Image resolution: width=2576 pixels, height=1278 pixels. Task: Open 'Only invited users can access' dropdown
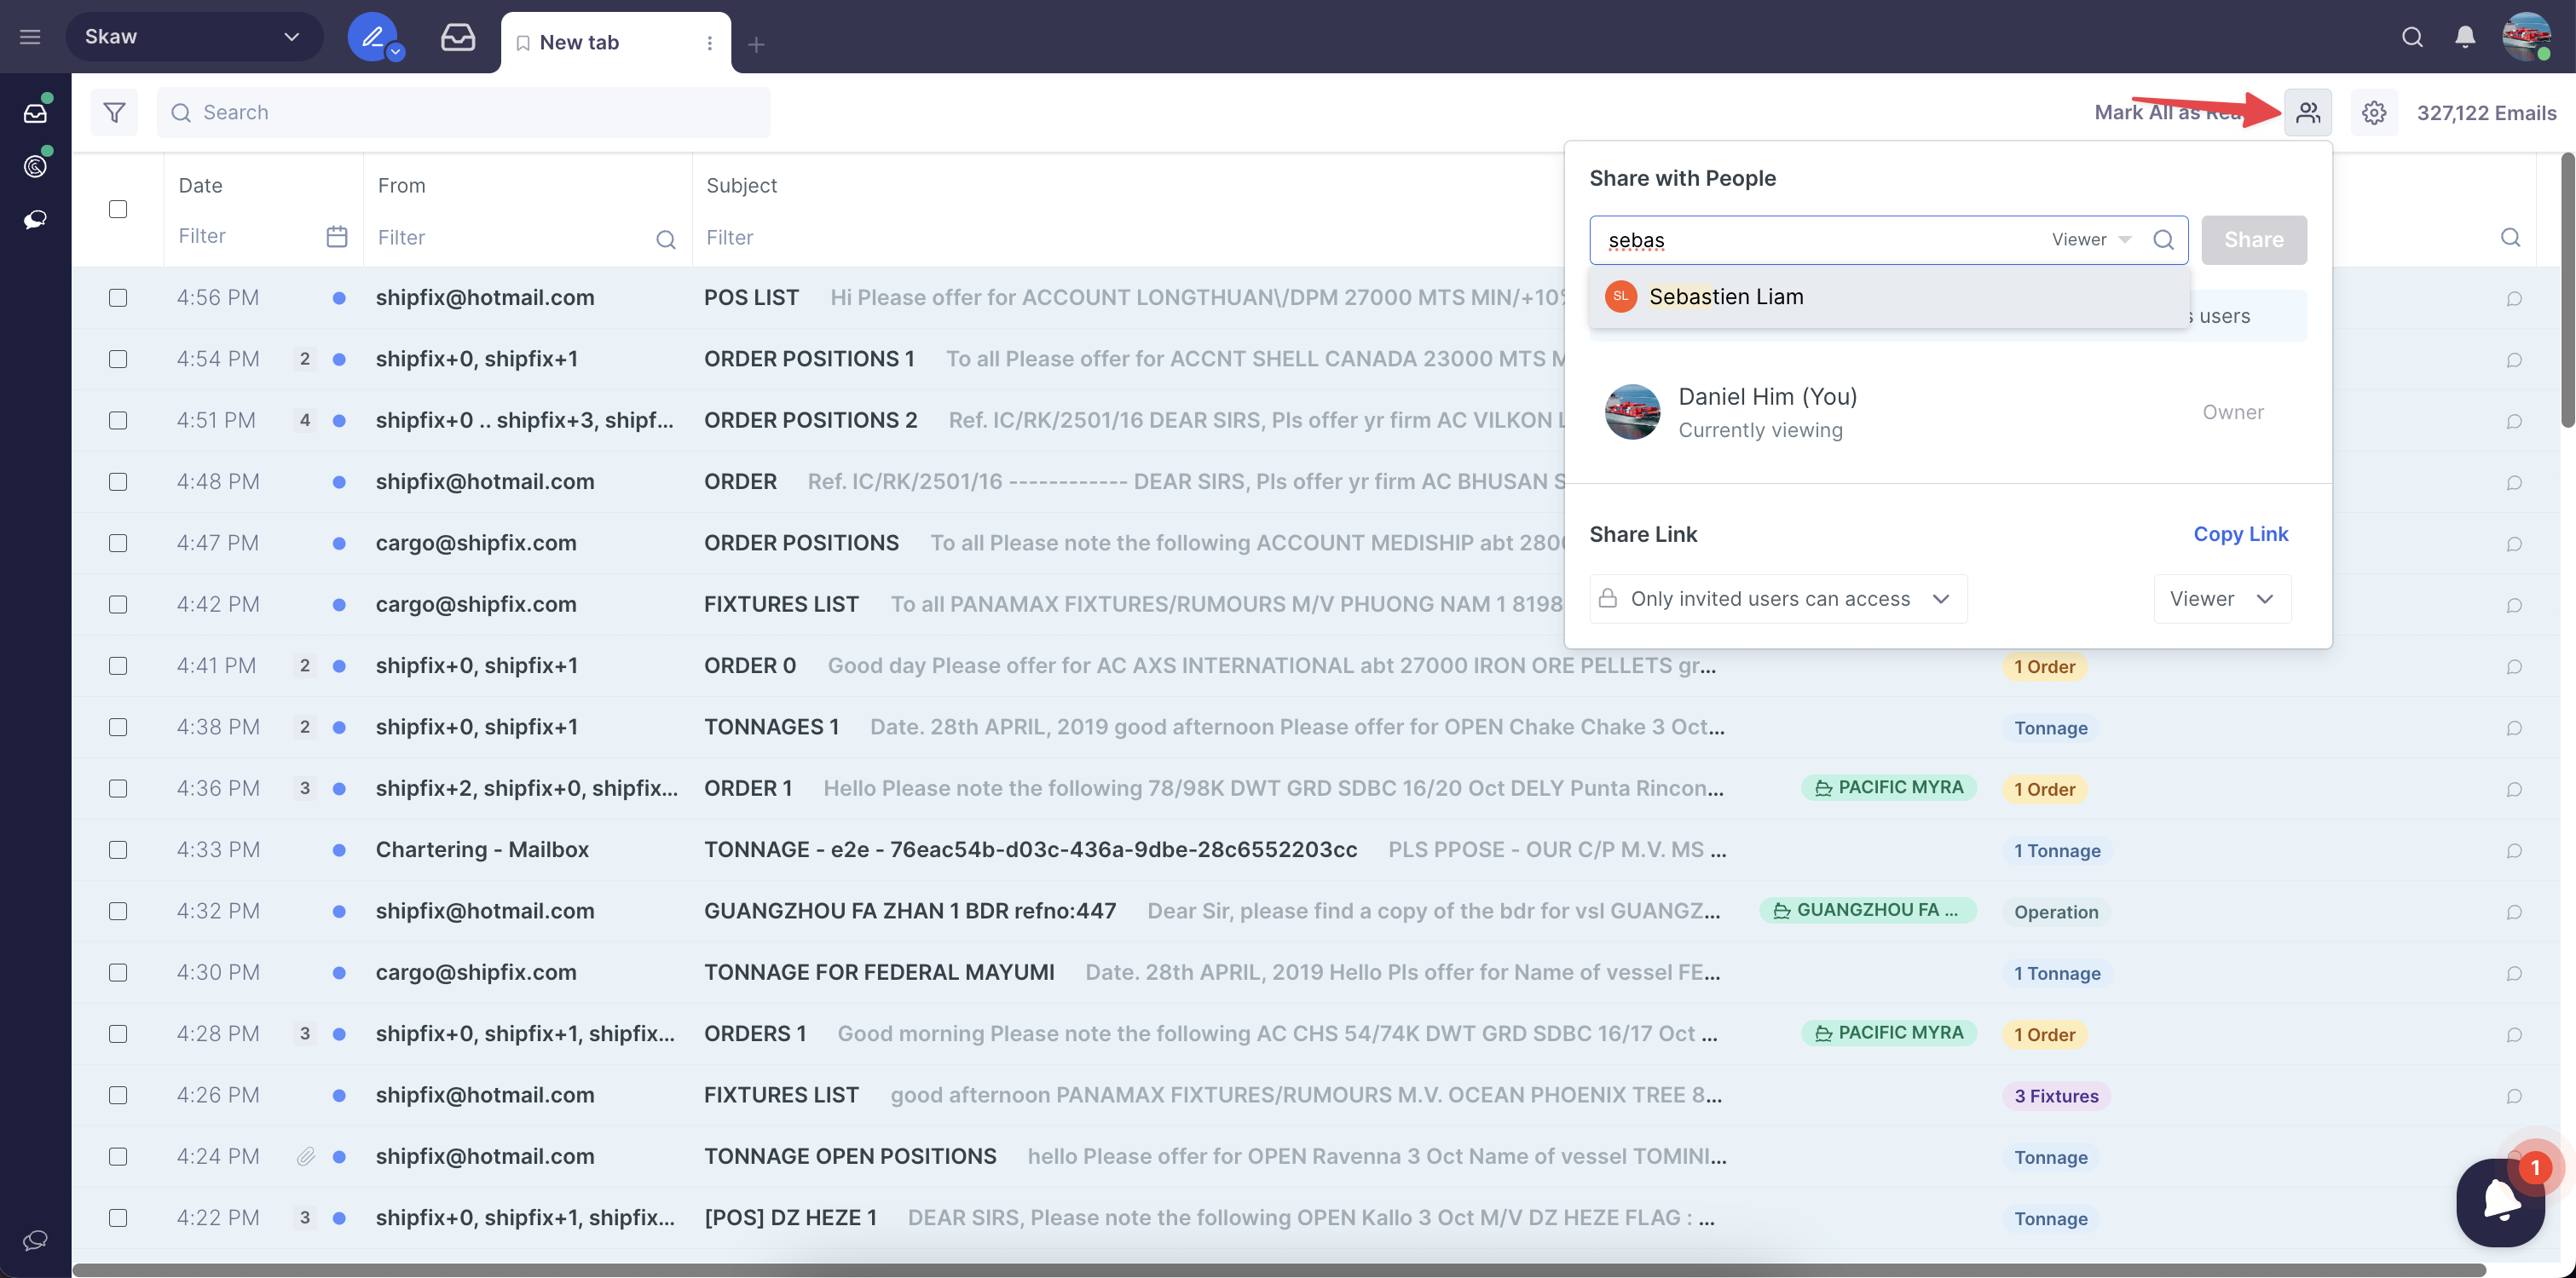pos(1777,599)
